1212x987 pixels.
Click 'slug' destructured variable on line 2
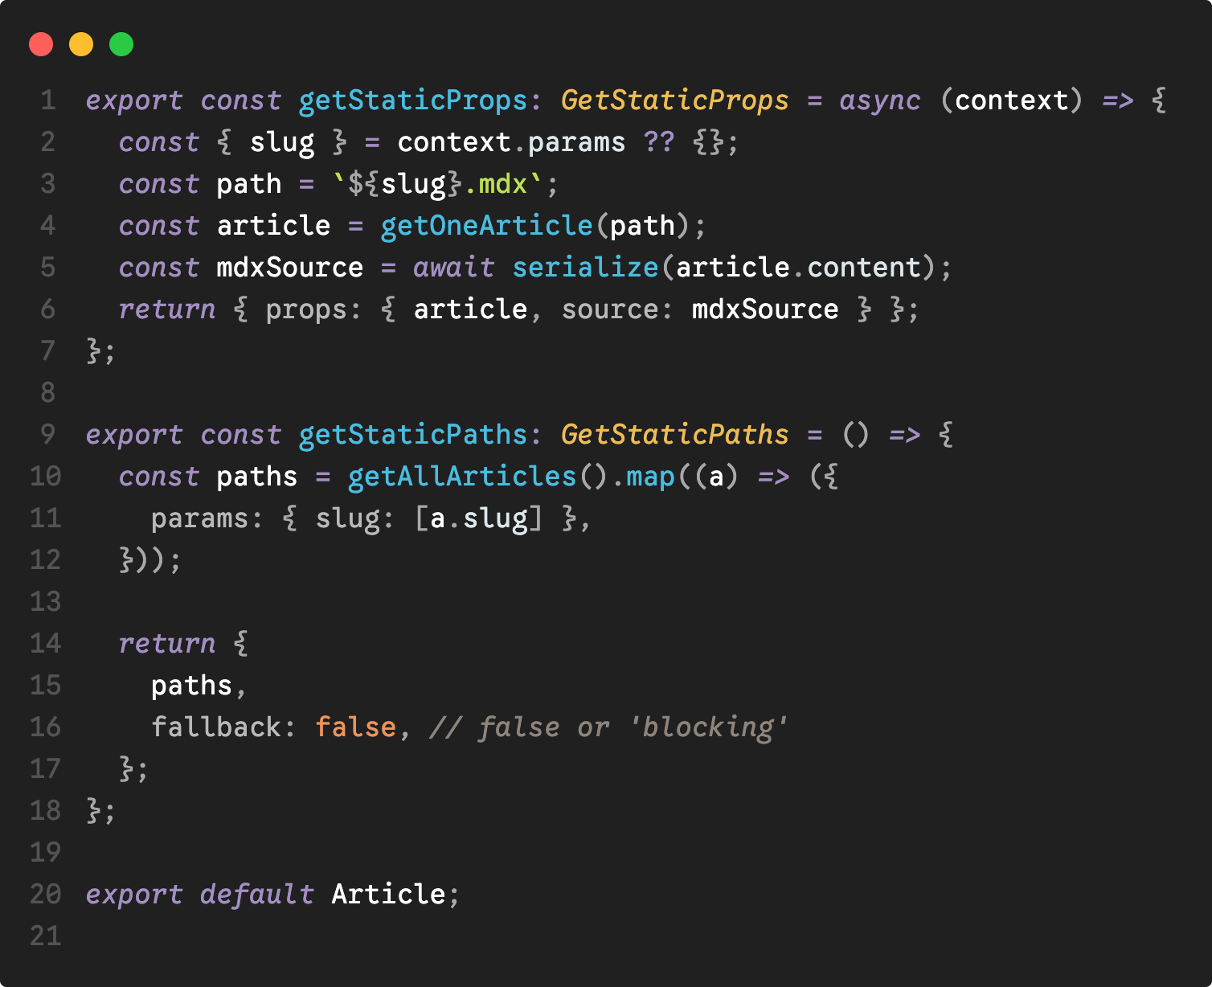coord(282,142)
